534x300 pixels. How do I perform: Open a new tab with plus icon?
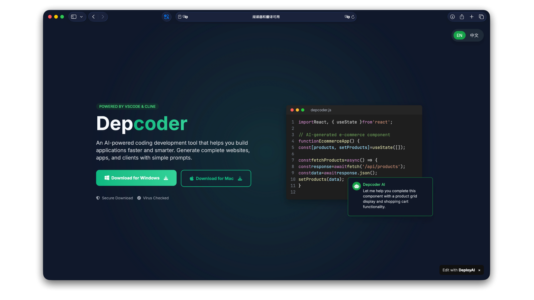471,17
